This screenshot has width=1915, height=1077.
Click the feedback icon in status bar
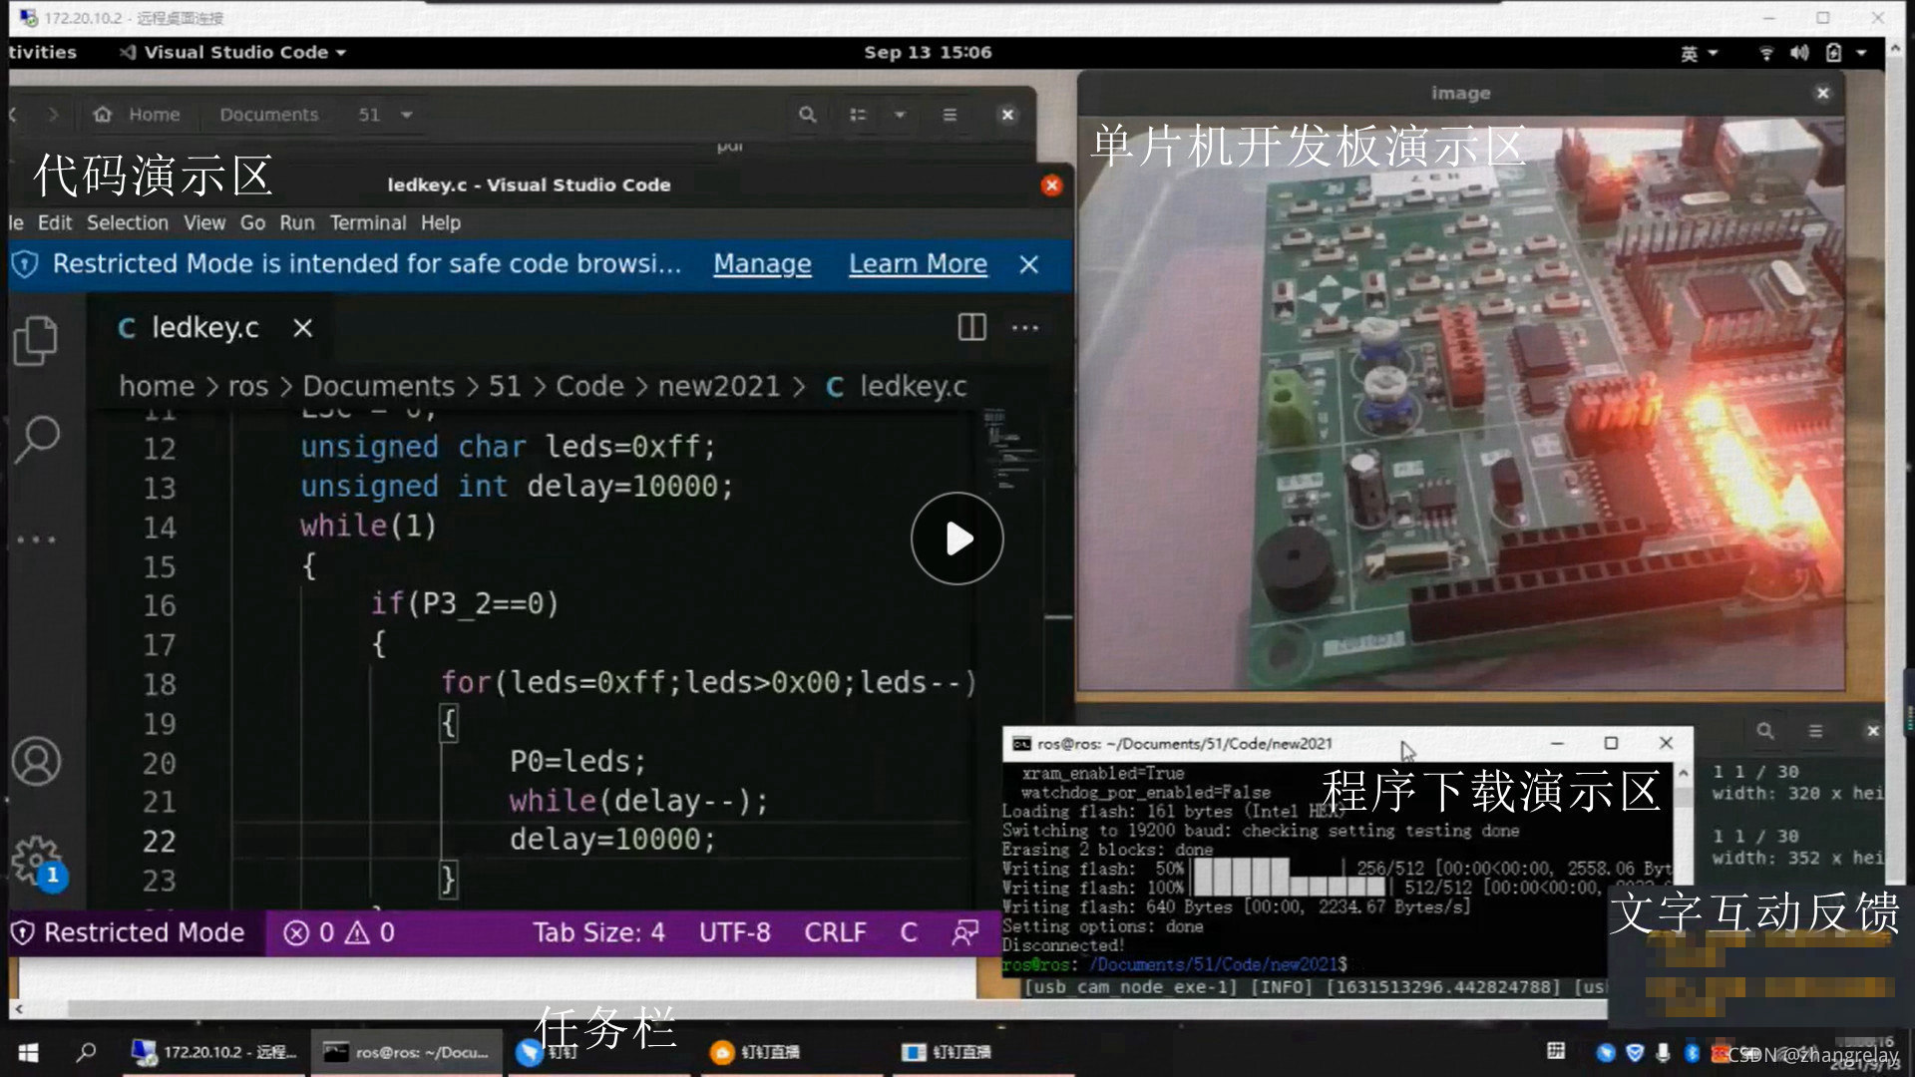click(x=964, y=932)
